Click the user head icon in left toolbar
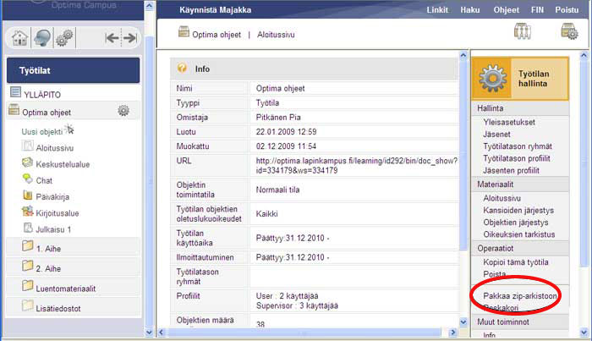This screenshot has height=341, width=592. [41, 38]
